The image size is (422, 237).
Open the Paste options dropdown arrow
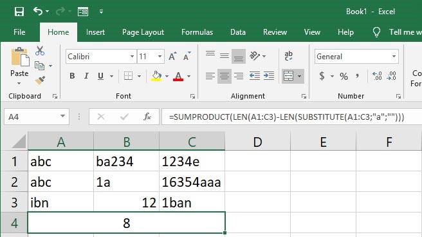(x=19, y=83)
